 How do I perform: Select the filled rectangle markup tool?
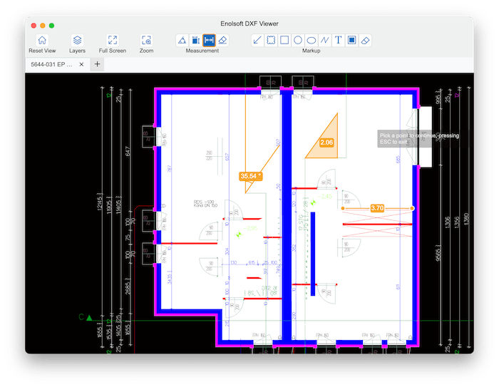coord(351,40)
